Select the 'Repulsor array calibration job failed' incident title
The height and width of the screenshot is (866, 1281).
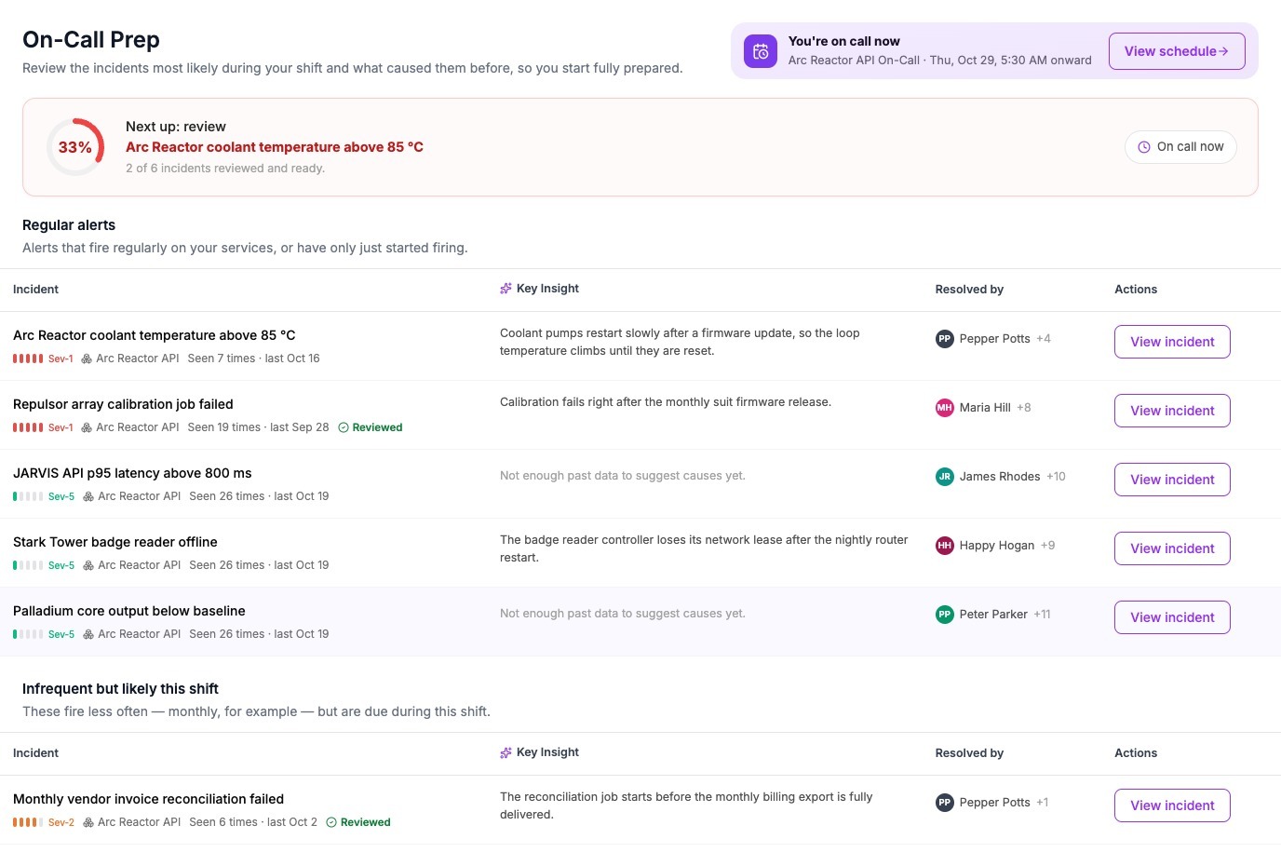point(123,404)
